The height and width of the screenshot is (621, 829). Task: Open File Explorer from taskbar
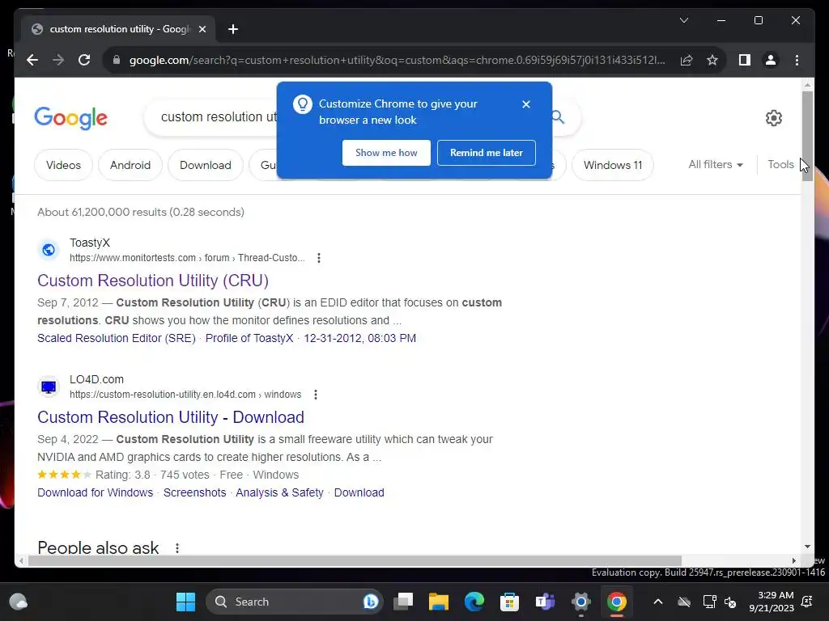[438, 602]
